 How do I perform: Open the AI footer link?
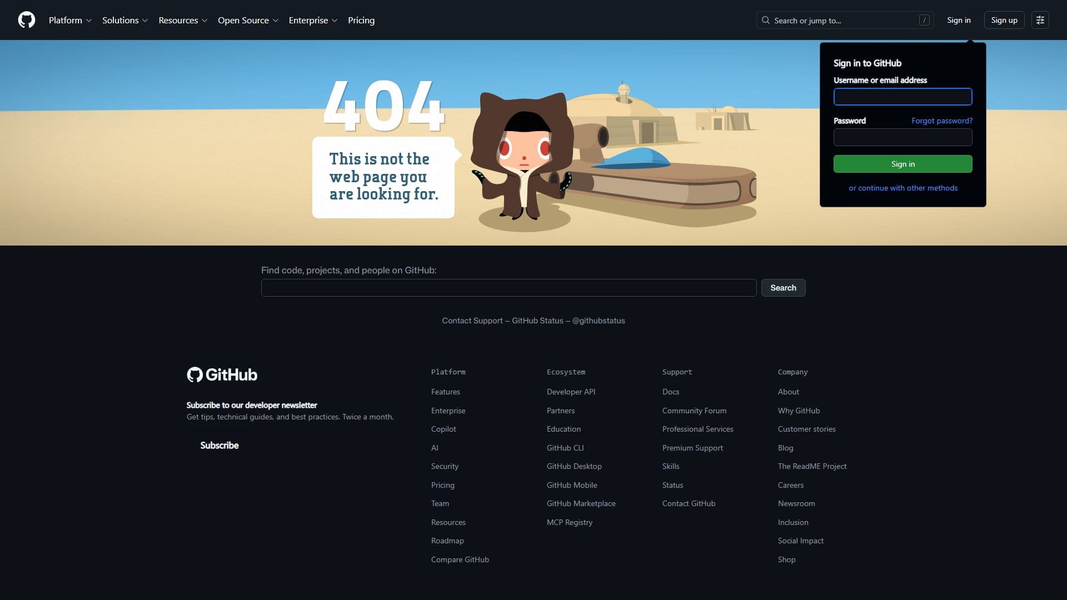[435, 448]
